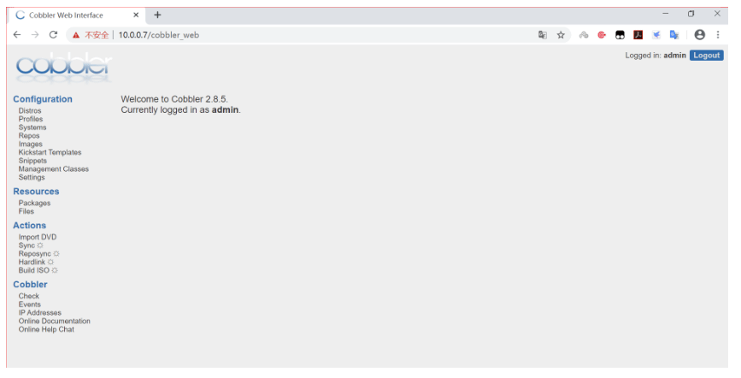Click the 'Welcome to Cobbler 2.8.5.' text
The height and width of the screenshot is (378, 741).
pyautogui.click(x=174, y=99)
